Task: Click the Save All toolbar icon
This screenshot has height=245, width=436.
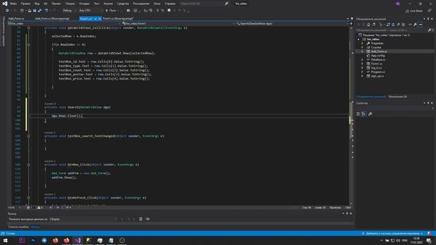Action: [x=40, y=11]
